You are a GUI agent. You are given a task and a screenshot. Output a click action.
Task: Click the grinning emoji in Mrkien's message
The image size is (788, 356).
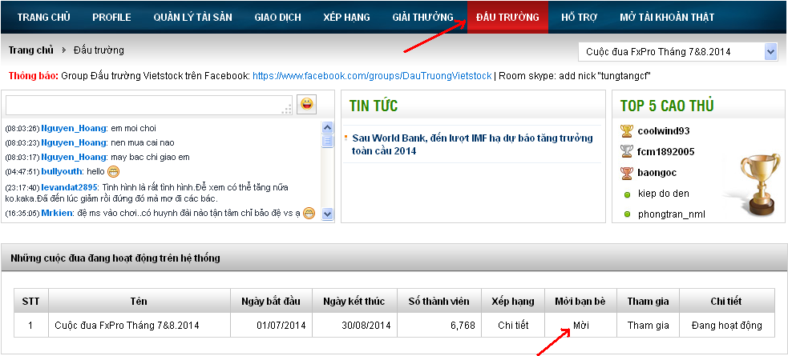(x=309, y=214)
